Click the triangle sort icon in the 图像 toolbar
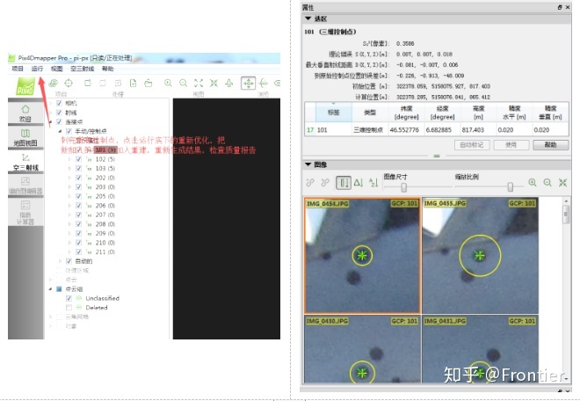Image resolution: width=580 pixels, height=401 pixels. click(x=359, y=183)
